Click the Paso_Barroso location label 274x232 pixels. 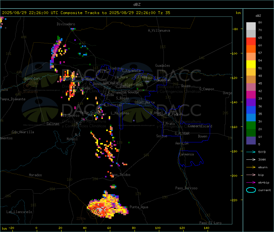[x=186, y=188]
